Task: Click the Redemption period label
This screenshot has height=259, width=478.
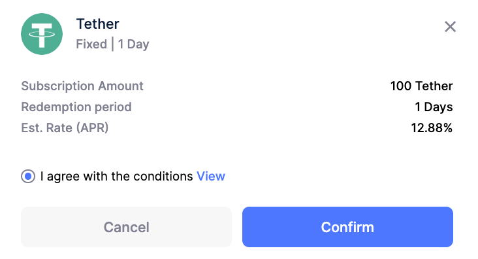Action: (76, 107)
